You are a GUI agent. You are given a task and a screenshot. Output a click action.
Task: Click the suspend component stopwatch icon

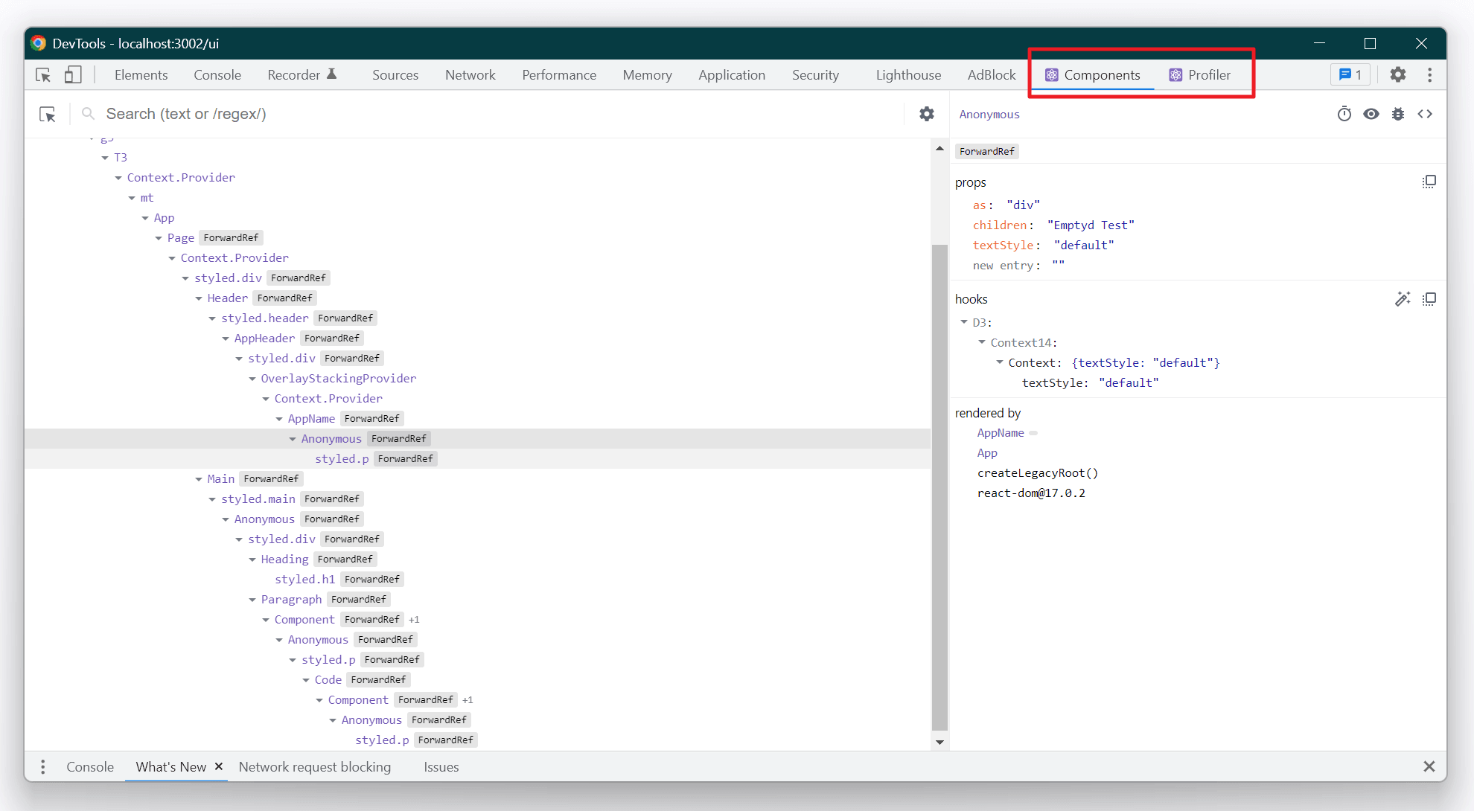point(1344,114)
